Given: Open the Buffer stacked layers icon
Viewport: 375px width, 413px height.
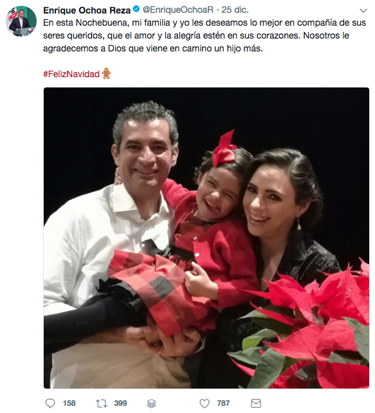Looking at the screenshot, I should click(151, 403).
